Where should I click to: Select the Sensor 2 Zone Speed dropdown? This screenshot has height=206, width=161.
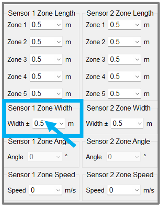pyautogui.click(x=124, y=190)
